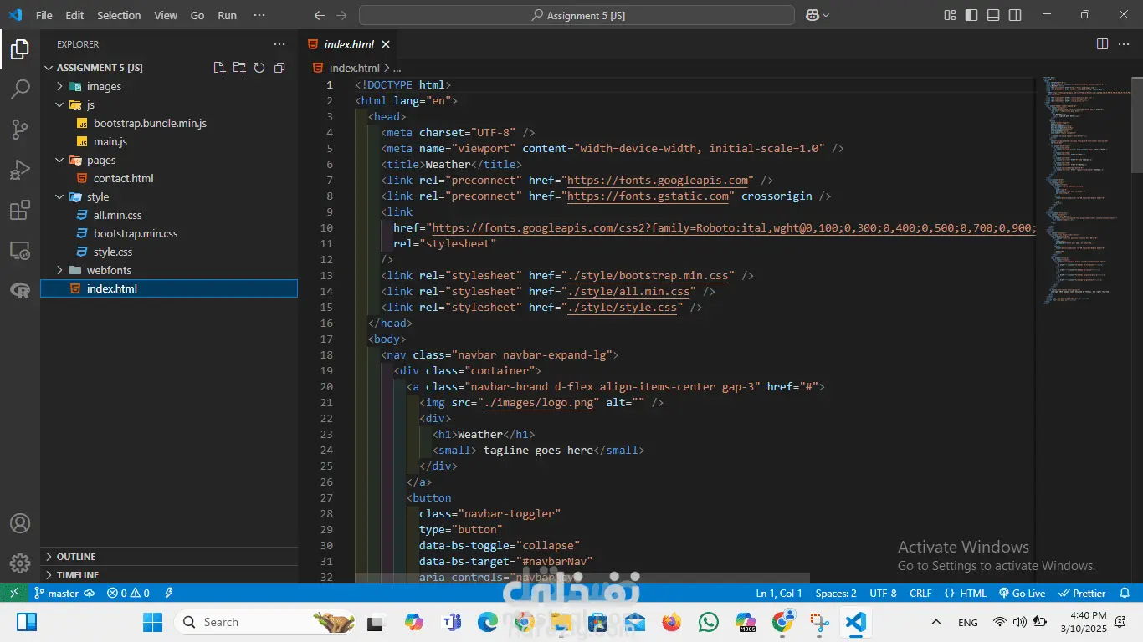Refresh the Explorer file tree
The height and width of the screenshot is (642, 1143).
259,68
